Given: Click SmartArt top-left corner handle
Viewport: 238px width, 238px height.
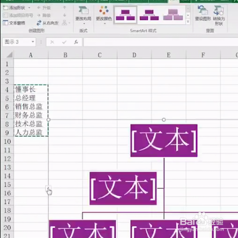Looking at the screenshot, I should (48, 120).
